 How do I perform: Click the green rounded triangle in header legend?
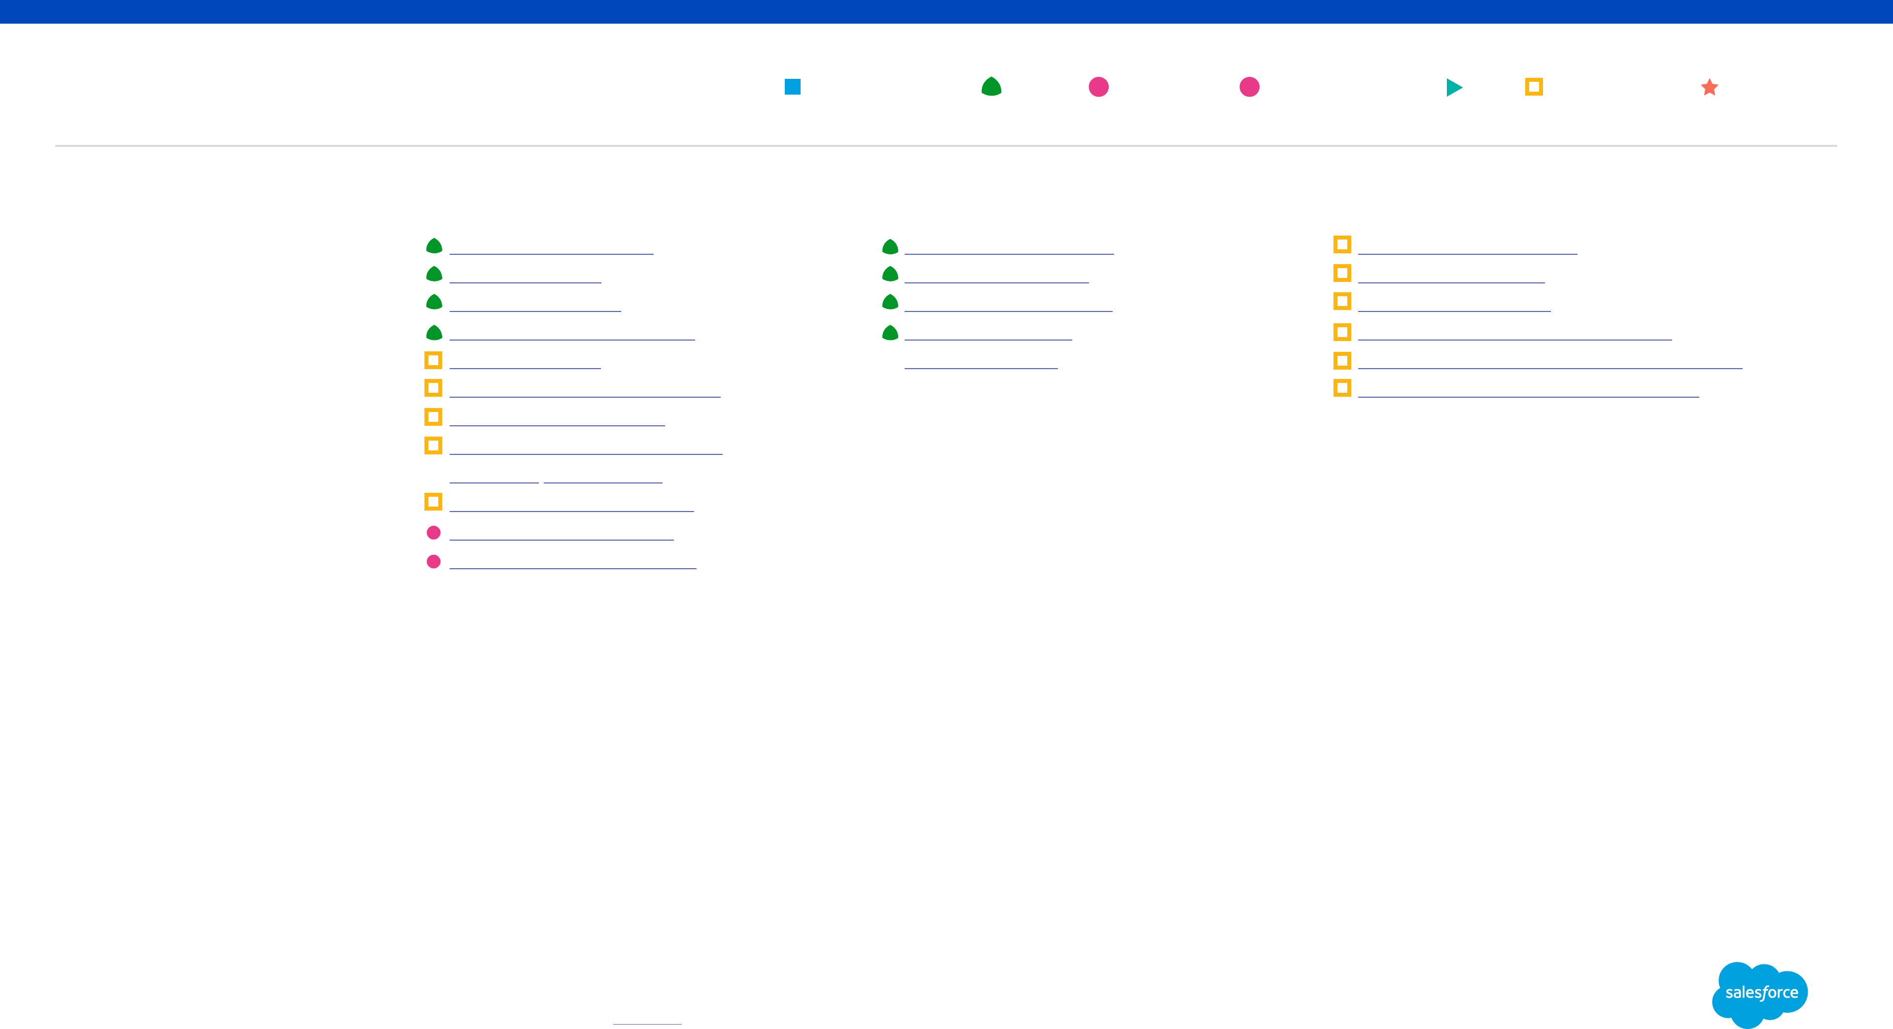(991, 87)
